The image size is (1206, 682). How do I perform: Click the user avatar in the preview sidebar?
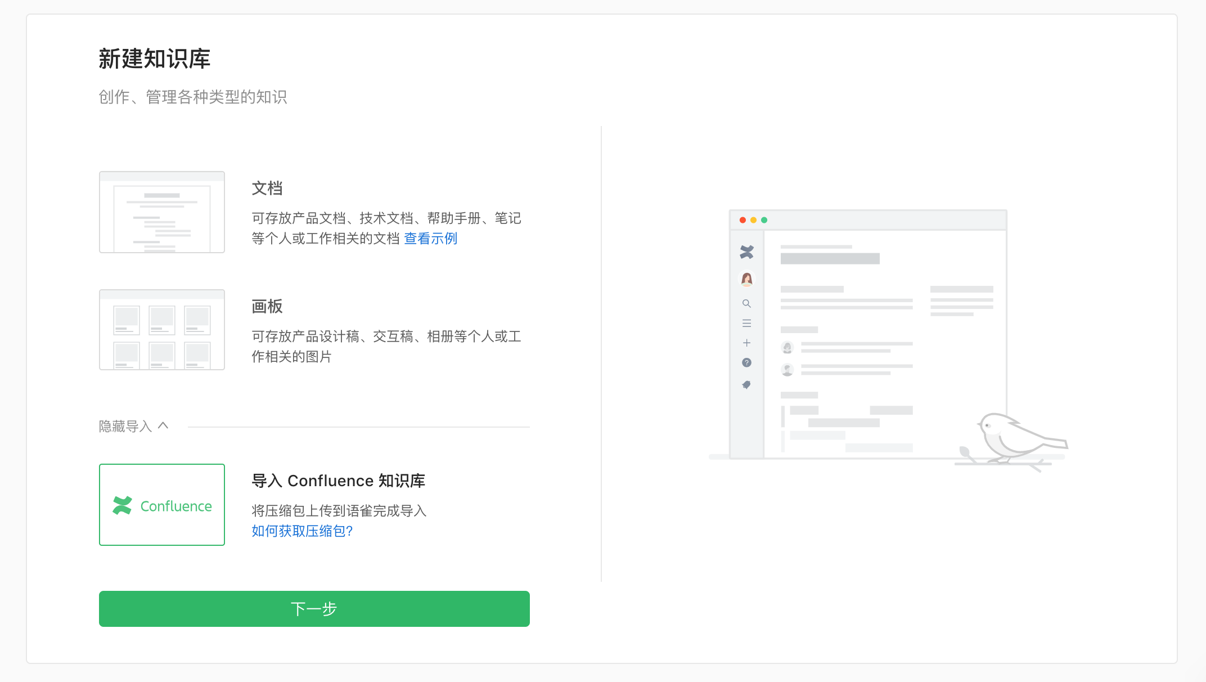746,280
